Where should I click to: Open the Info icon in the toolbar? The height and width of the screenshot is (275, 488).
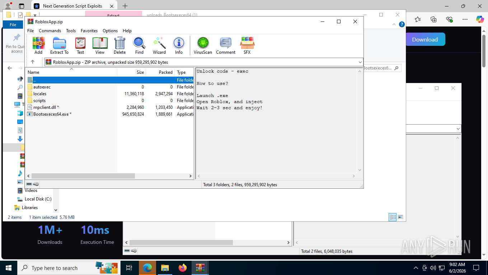tap(179, 45)
